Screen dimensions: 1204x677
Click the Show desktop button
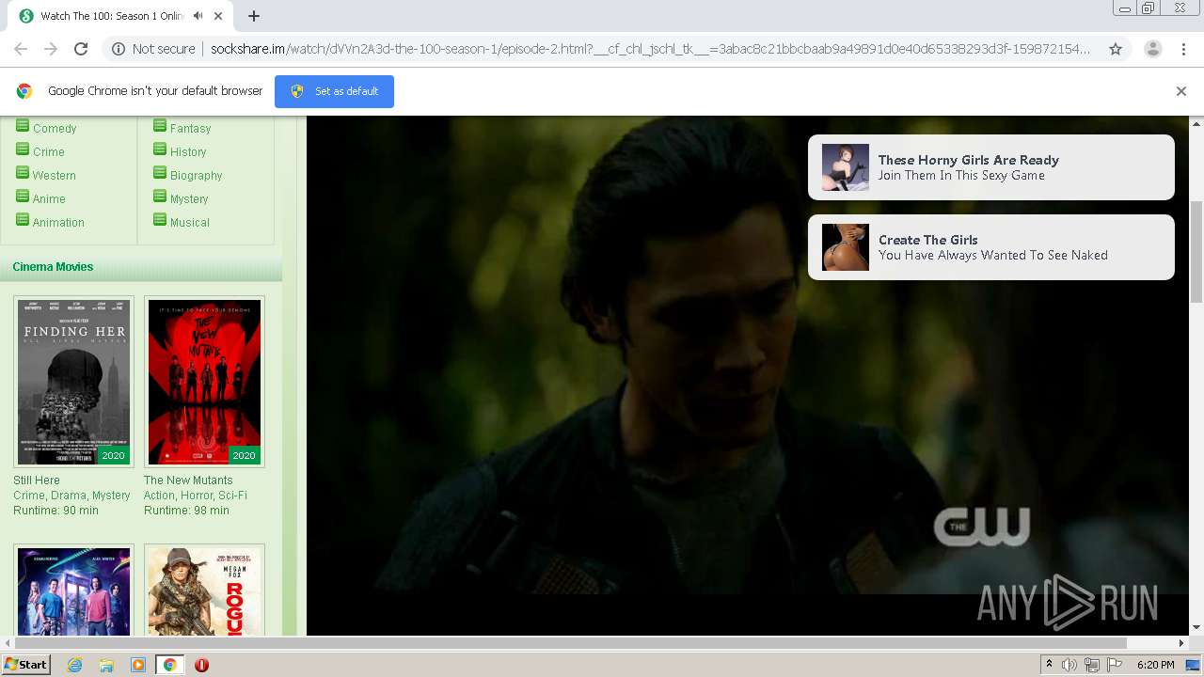[x=1193, y=665]
